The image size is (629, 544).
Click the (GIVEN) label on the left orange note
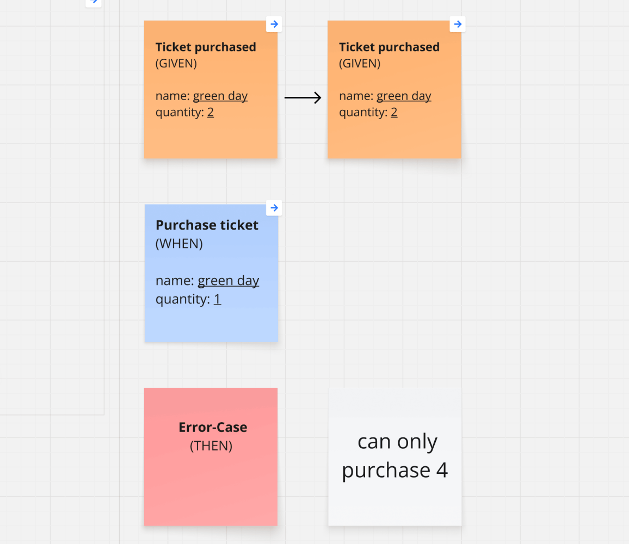(x=176, y=64)
